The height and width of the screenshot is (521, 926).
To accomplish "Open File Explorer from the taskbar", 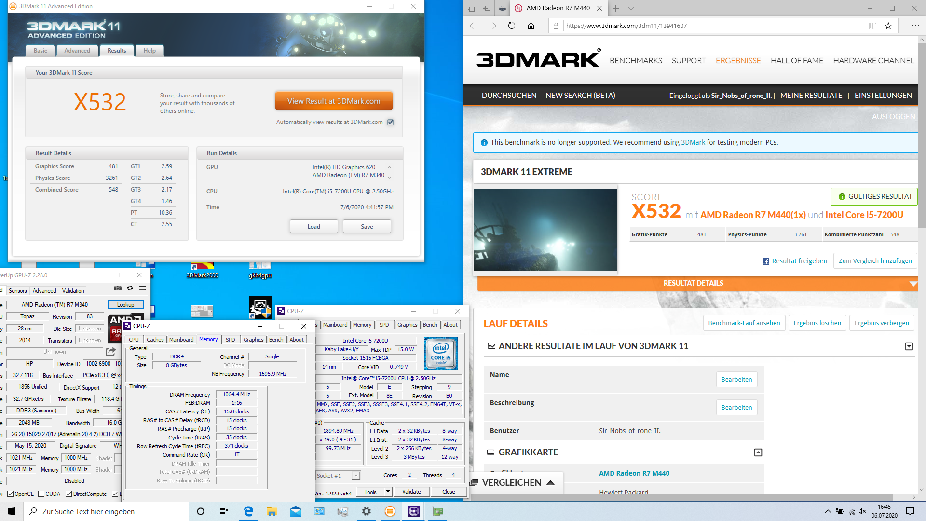I will coord(272,511).
